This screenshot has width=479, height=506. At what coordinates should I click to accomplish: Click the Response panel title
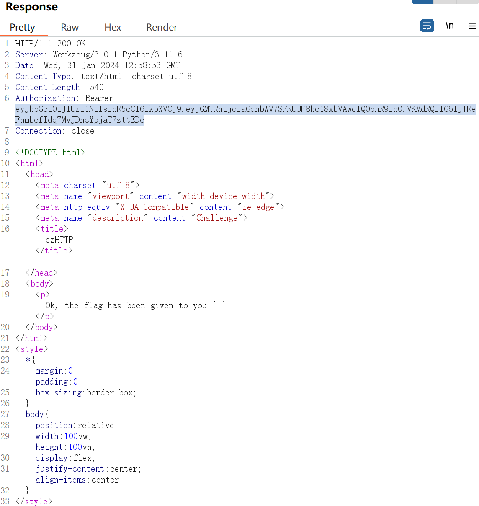(32, 7)
